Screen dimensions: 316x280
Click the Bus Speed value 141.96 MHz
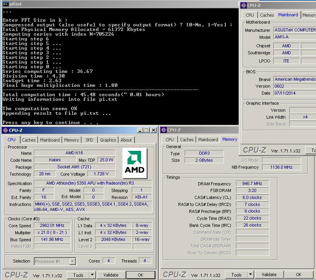[52, 239]
